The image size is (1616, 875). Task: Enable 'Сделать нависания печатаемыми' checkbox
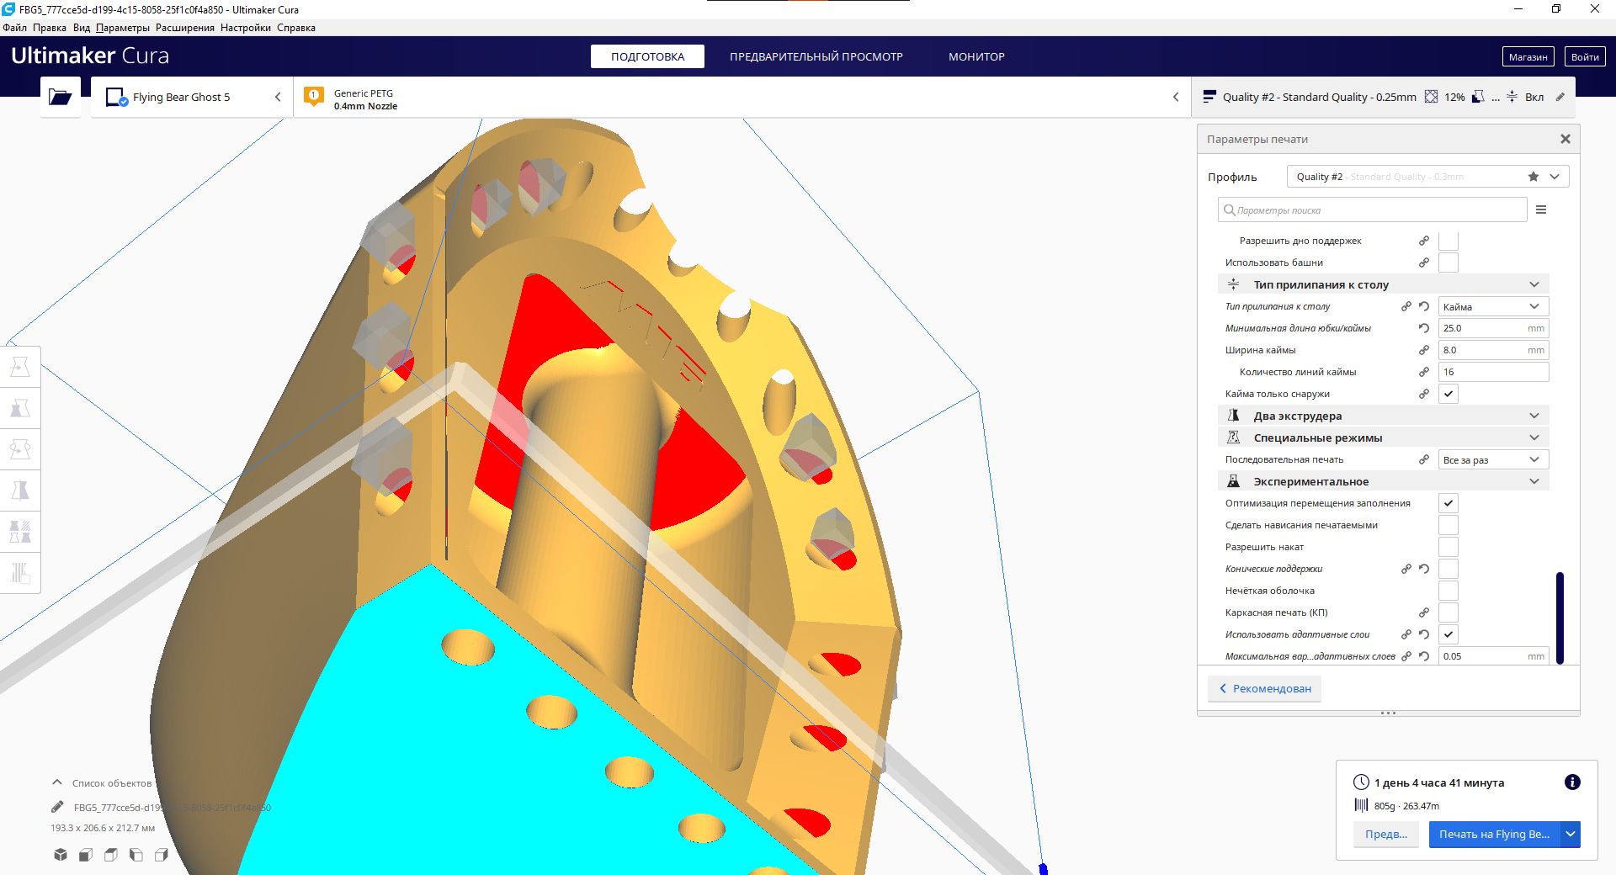(1449, 525)
